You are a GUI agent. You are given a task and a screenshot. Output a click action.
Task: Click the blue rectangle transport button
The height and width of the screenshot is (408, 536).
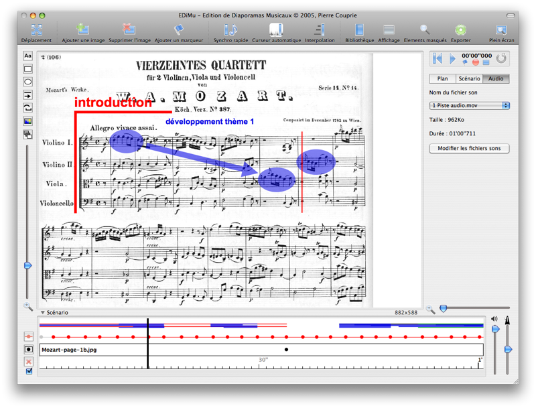[x=486, y=62]
